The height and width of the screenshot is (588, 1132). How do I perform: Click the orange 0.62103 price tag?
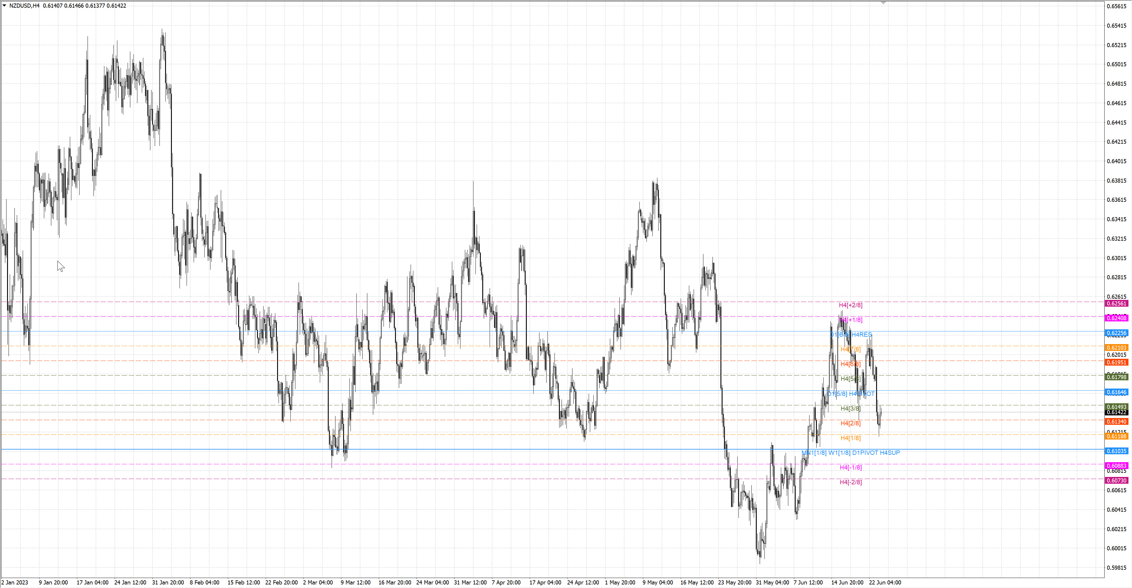[x=1117, y=348]
